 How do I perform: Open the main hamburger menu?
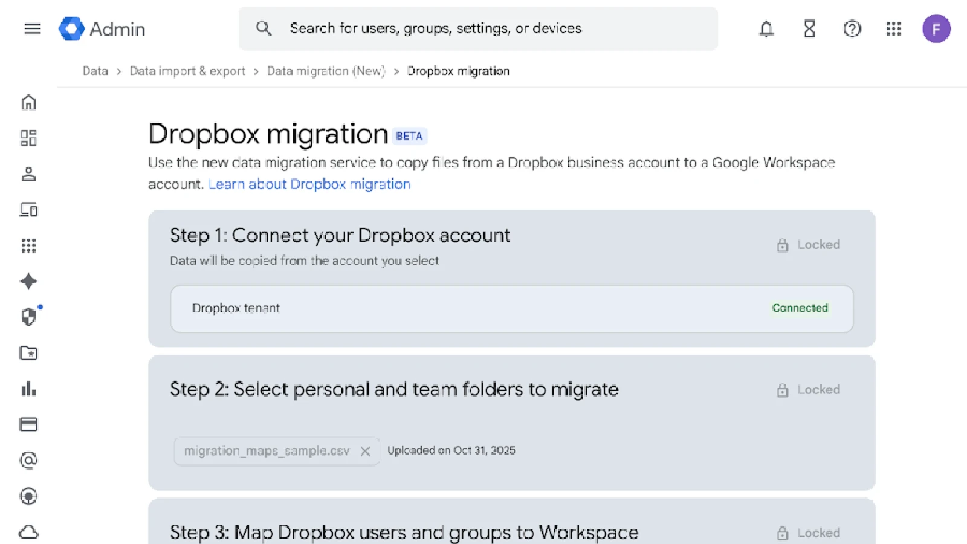[32, 29]
